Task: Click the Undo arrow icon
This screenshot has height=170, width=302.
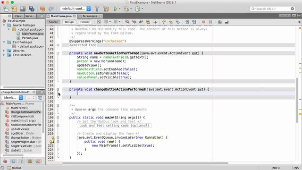Action: coord(42,9)
